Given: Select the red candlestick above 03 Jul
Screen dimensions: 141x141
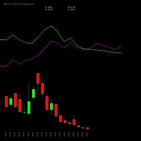Looking at the screenshot, I should pos(16,100).
